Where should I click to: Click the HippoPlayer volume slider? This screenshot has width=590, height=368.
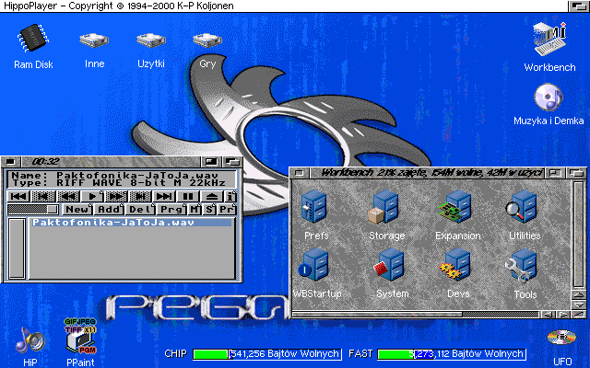click(x=33, y=209)
